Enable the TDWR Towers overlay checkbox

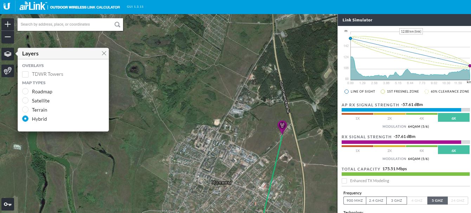coord(25,74)
